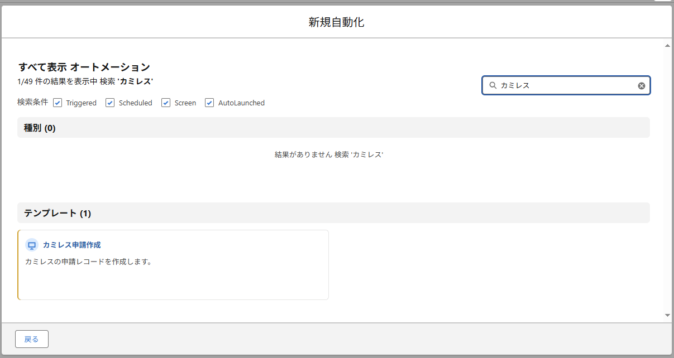The image size is (674, 358).
Task: Uncheck the Triggered filter checkbox
Action: point(58,103)
